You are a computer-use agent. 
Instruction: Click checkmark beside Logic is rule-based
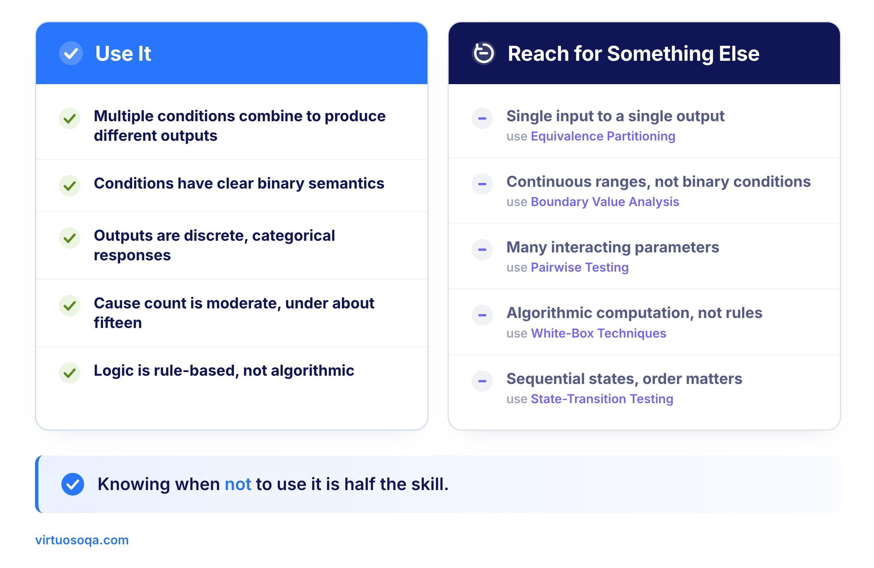[70, 373]
